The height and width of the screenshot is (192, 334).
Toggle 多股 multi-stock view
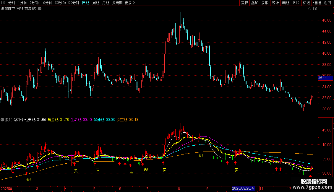pos(265,3)
